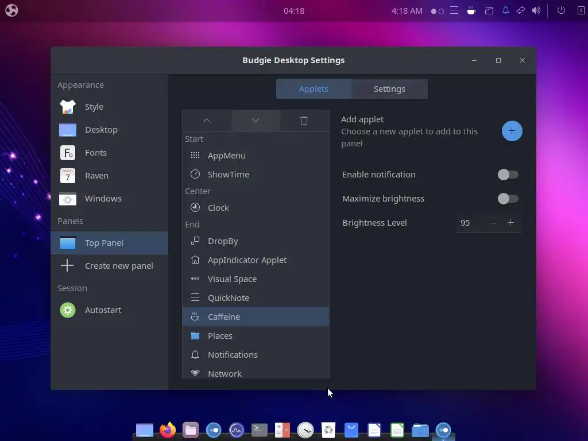Launch LibreOffice Writer from the dock
588x441 pixels.
pyautogui.click(x=374, y=430)
